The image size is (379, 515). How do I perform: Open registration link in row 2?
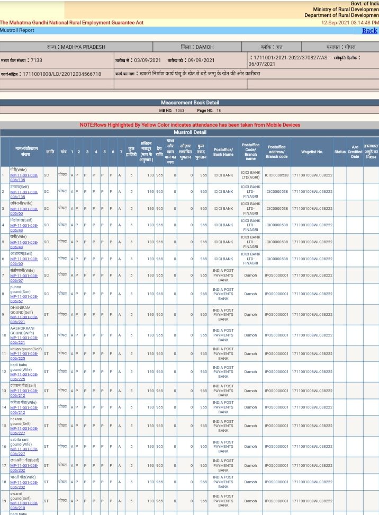24,194
